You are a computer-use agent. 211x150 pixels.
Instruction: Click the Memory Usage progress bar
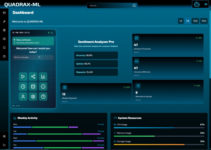[159, 136]
